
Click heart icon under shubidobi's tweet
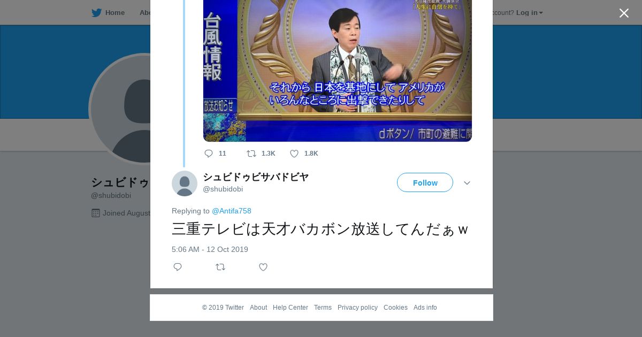coord(263,267)
